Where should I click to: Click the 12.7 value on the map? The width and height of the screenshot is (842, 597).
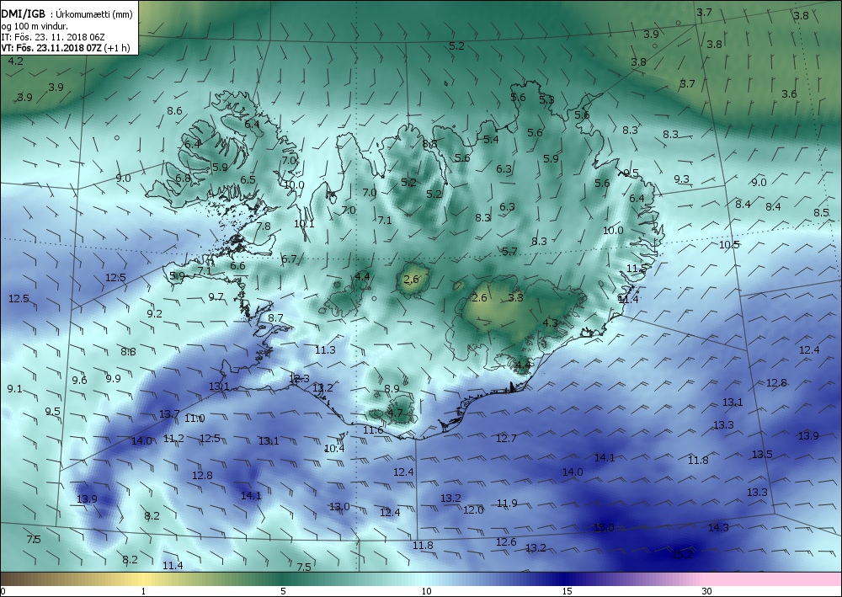506,439
